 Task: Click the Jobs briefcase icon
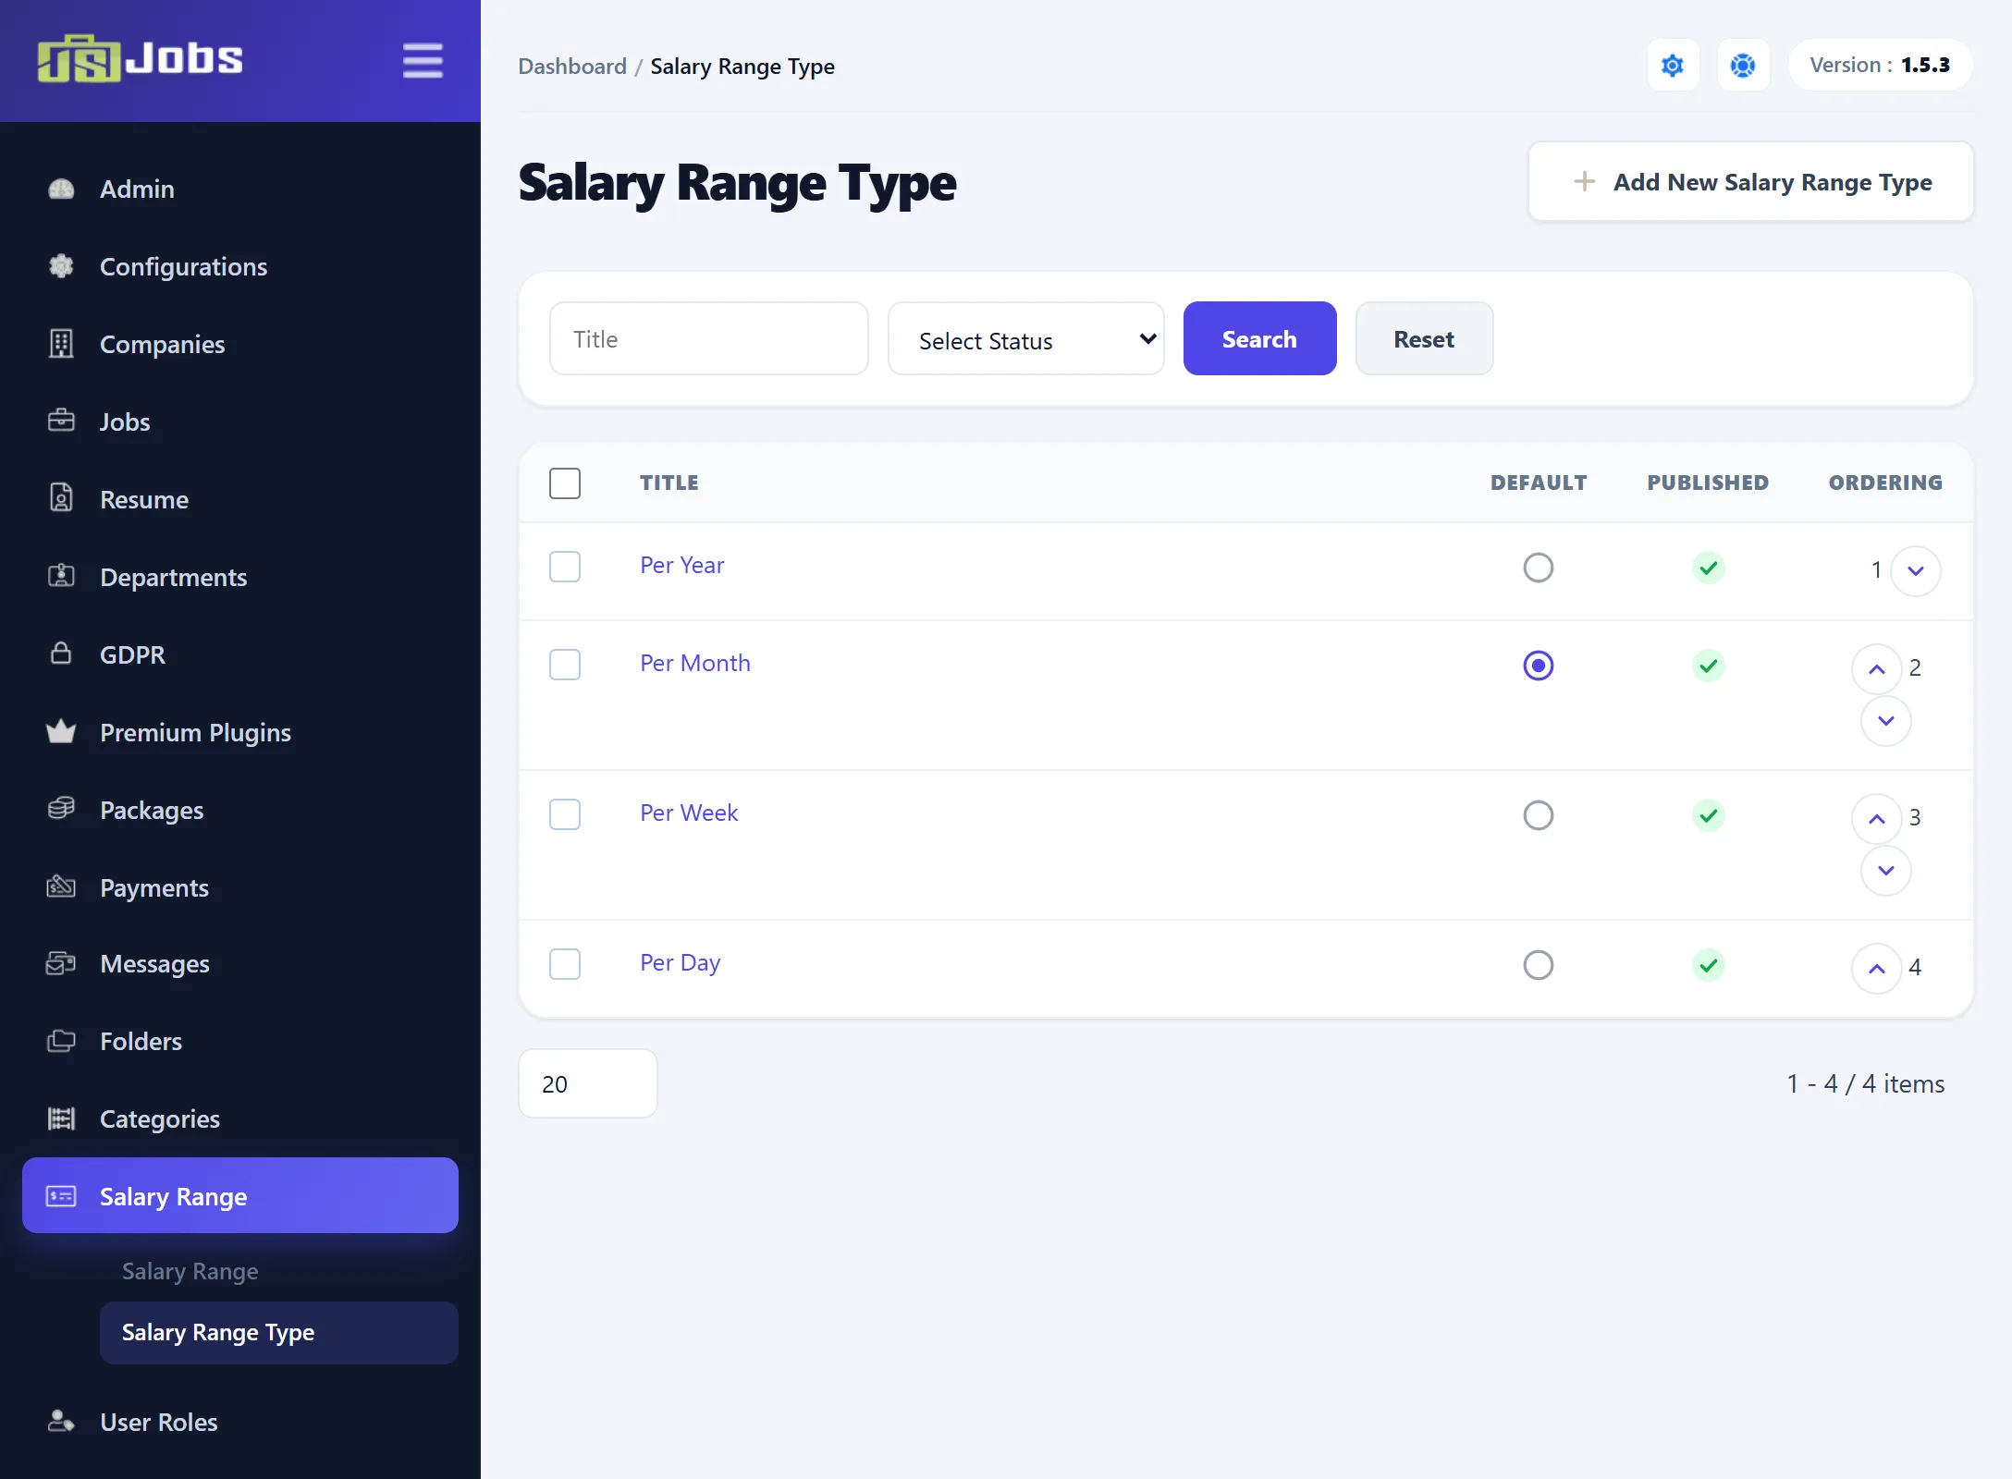click(61, 422)
